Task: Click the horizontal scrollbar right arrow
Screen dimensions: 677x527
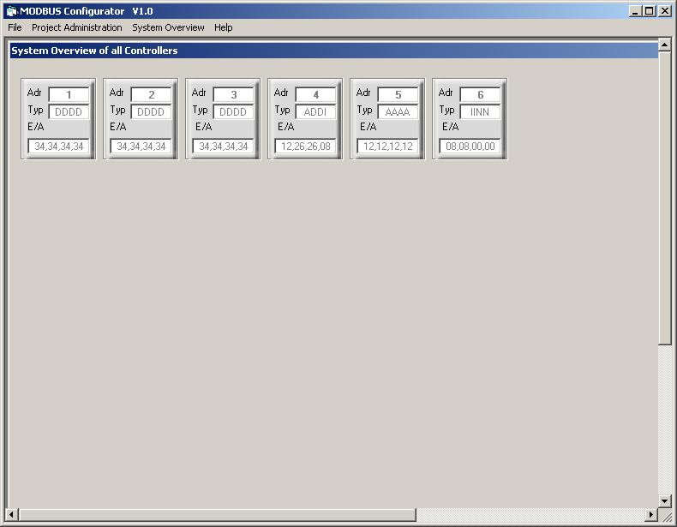Action: click(650, 514)
